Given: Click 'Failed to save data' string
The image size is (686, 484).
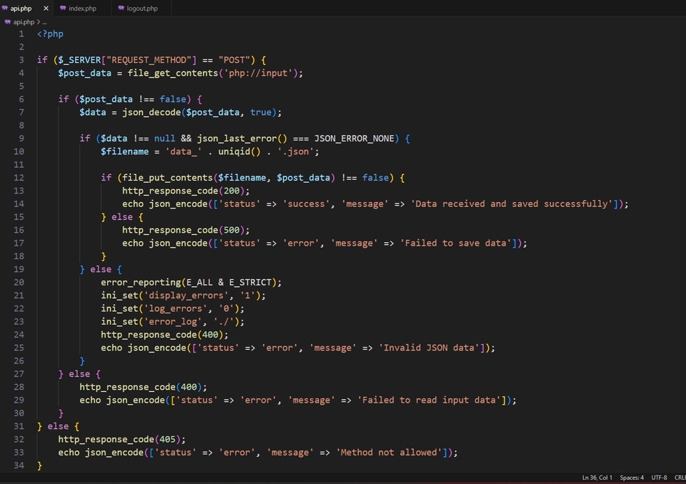Looking at the screenshot, I should click(x=455, y=243).
